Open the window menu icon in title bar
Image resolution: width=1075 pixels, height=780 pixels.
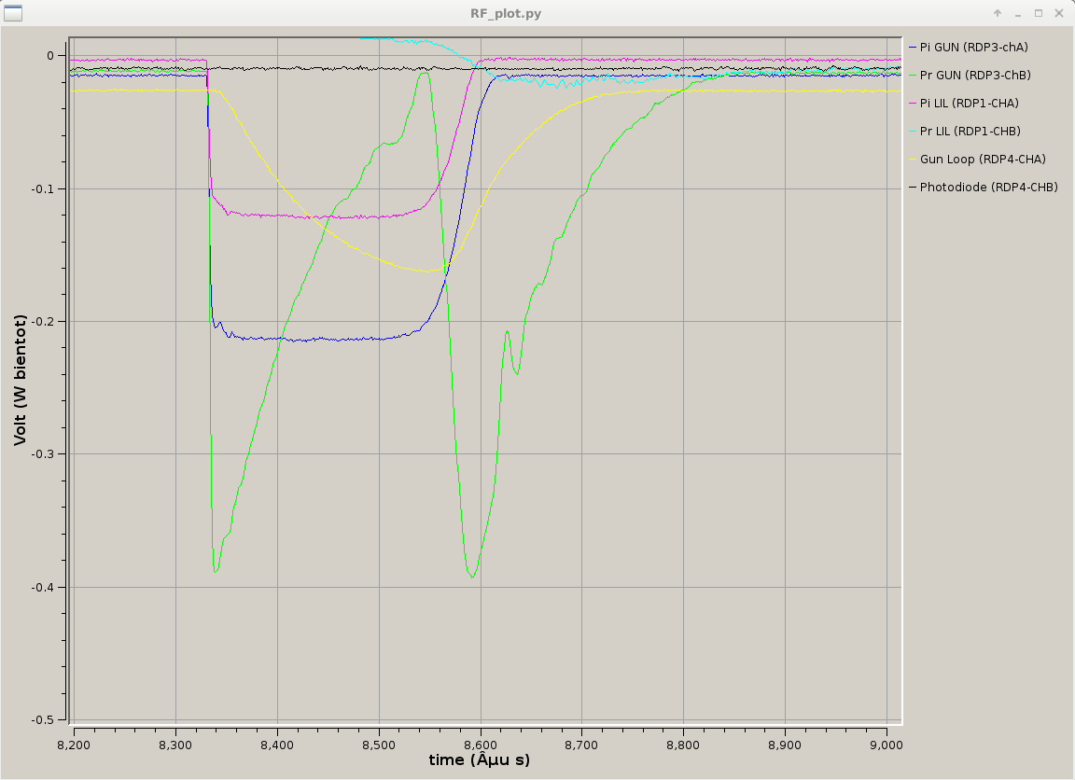[13, 13]
